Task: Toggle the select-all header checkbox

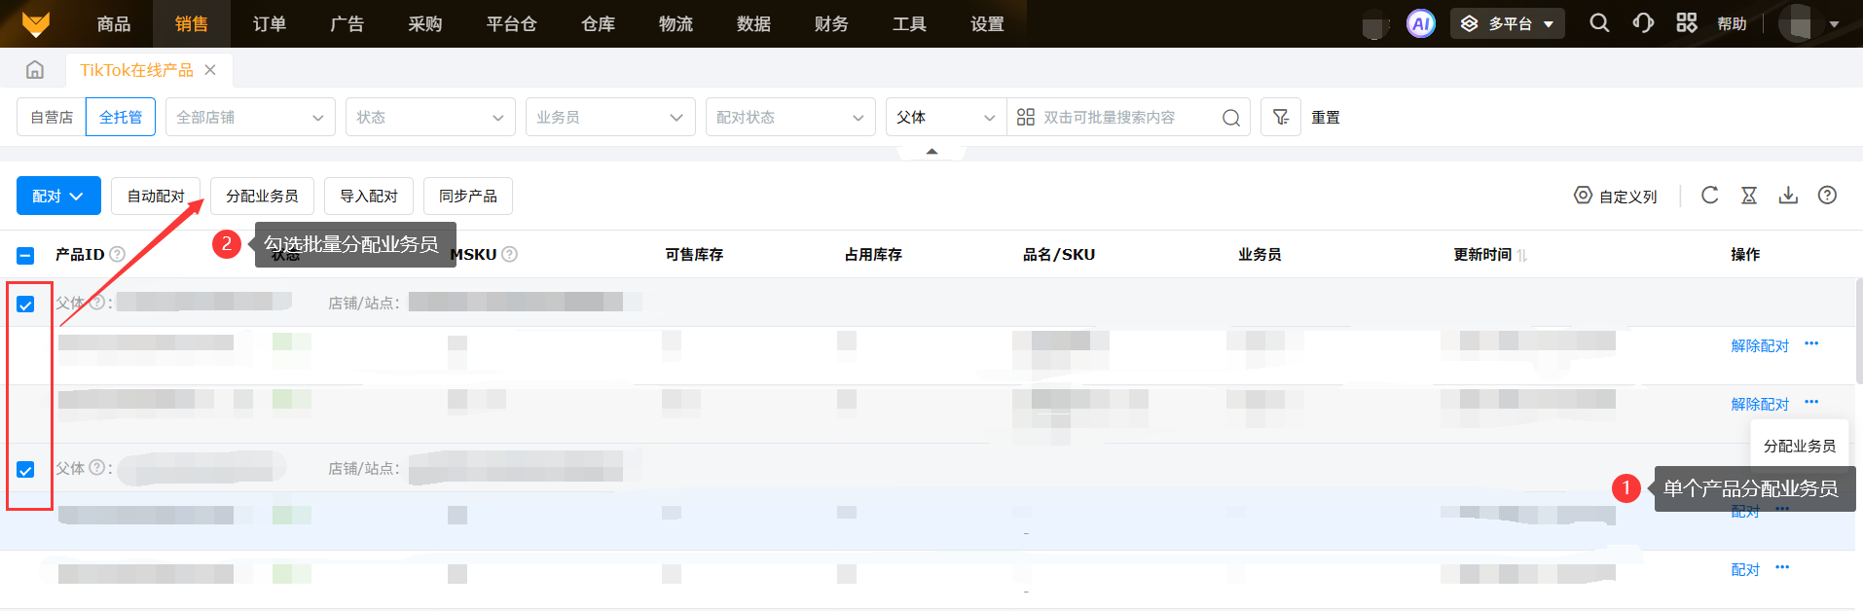Action: tap(25, 256)
